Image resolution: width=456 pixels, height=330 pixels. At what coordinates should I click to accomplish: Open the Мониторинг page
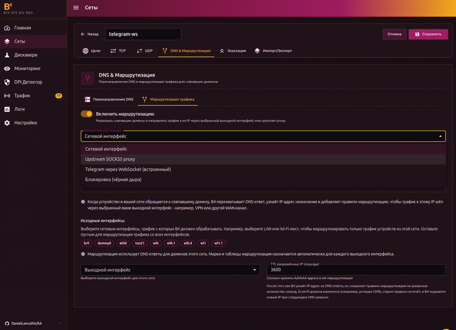click(x=33, y=68)
